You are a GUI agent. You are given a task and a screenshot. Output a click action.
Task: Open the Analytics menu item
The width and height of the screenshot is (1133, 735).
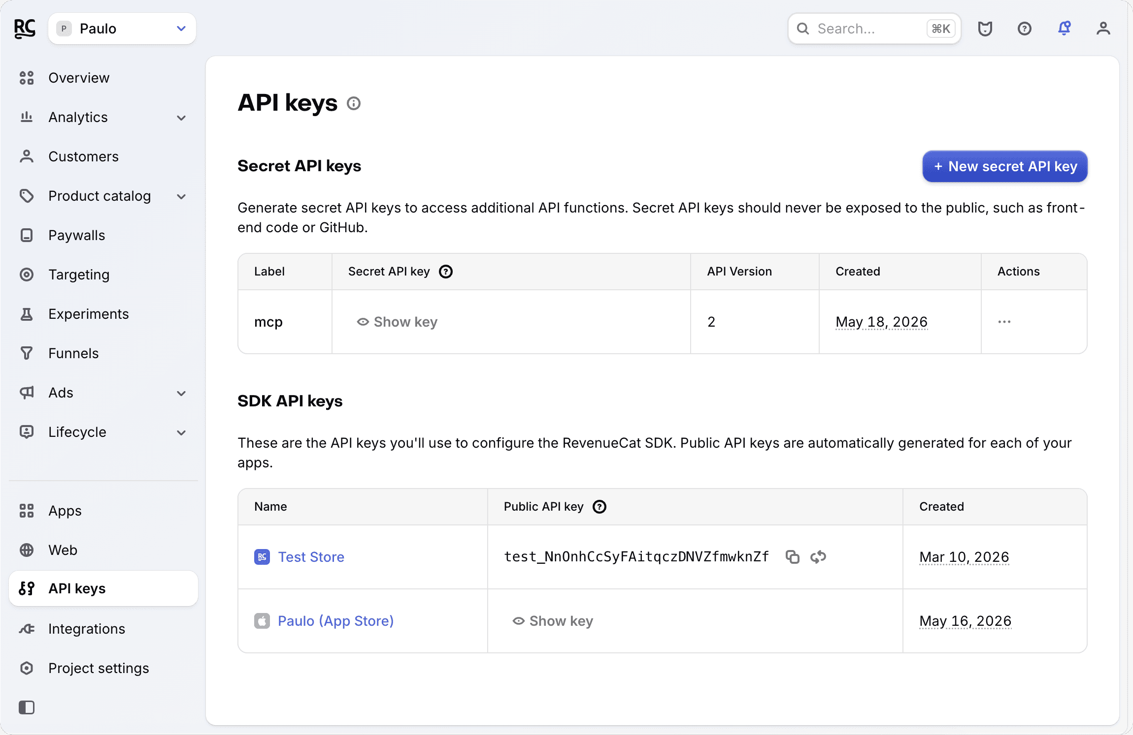(x=103, y=117)
